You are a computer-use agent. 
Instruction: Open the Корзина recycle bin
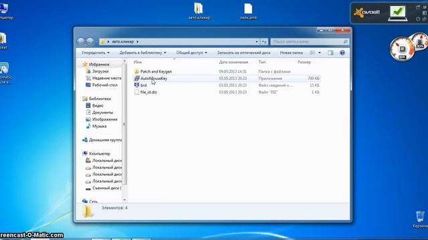click(421, 219)
